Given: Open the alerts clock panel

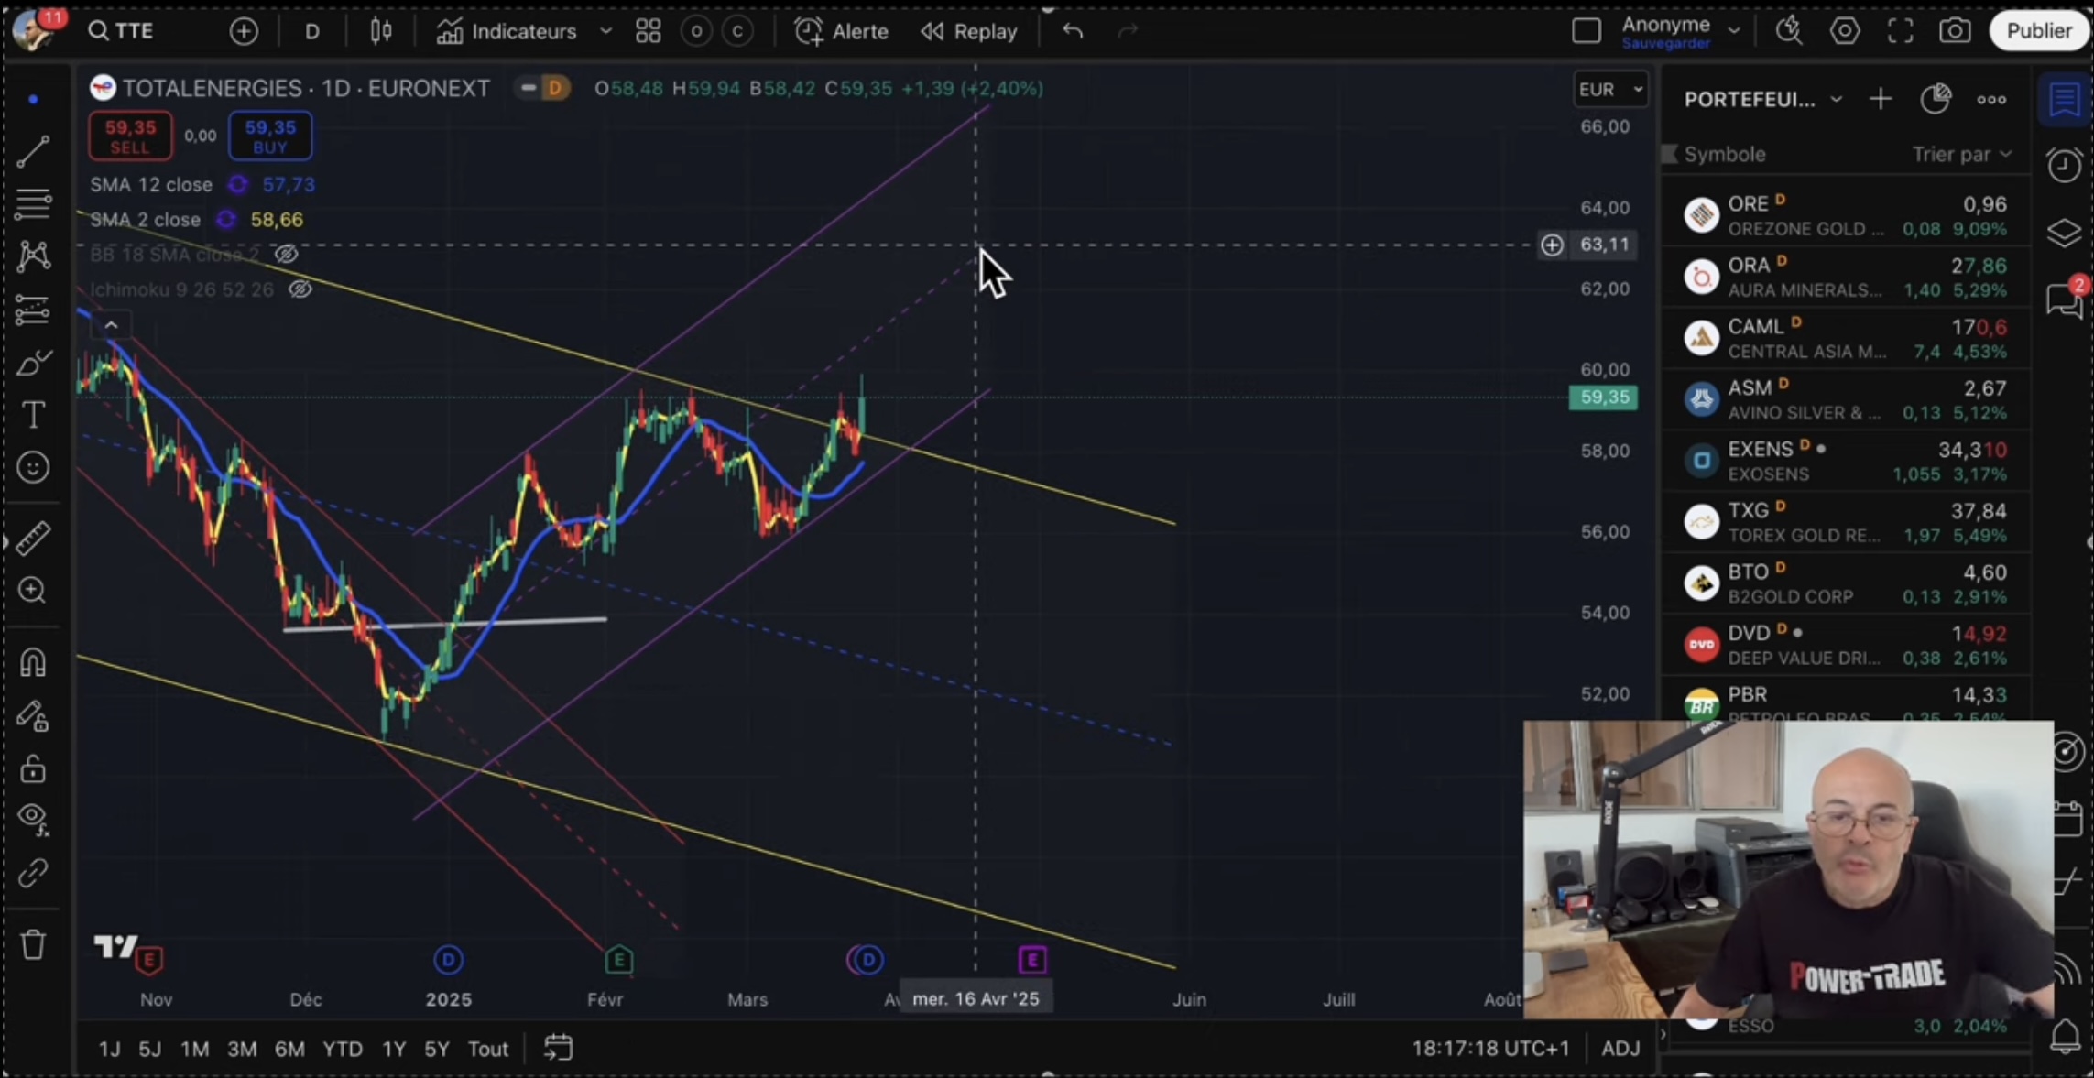Looking at the screenshot, I should pyautogui.click(x=2064, y=166).
